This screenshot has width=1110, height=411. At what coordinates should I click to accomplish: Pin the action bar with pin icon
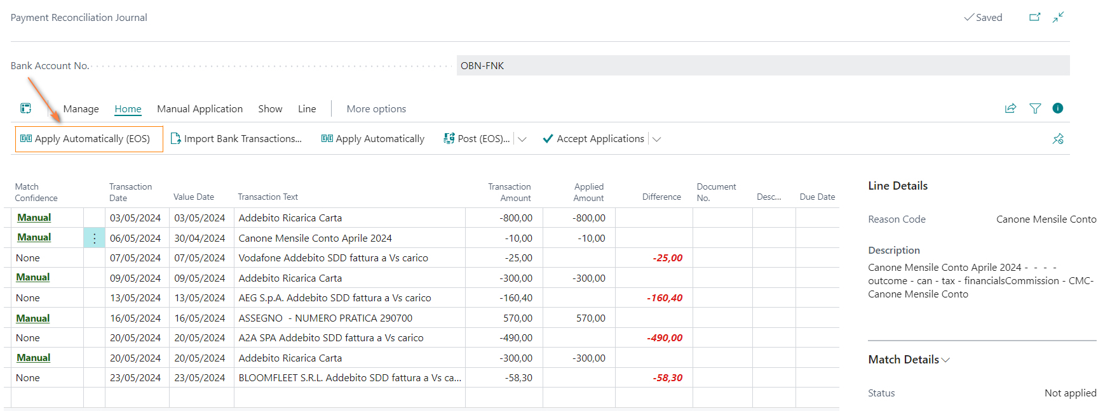(x=1058, y=139)
